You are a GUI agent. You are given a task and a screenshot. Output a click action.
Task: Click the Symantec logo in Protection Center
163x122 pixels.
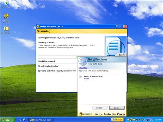tap(86, 114)
